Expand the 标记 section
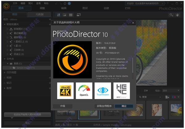Image resolution: width=185 pixels, height=129 pixels. coord(5,83)
